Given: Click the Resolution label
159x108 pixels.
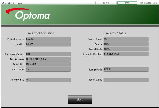Looking at the screenshot, I should tap(18, 64).
